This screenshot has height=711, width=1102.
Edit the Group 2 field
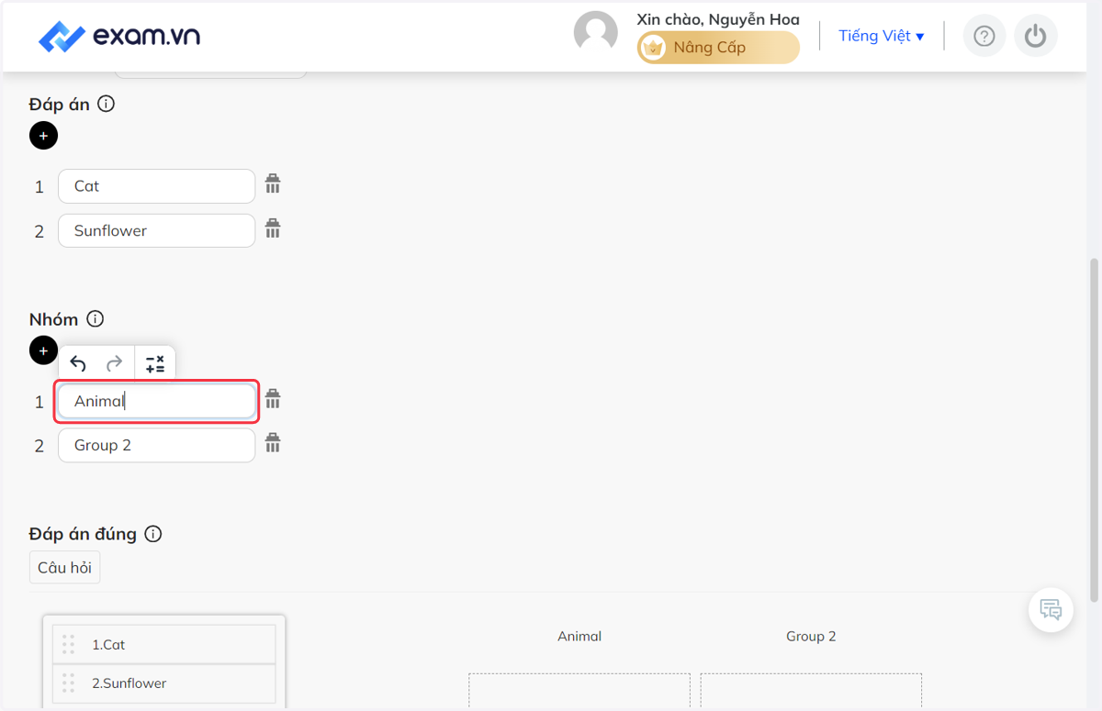point(156,445)
